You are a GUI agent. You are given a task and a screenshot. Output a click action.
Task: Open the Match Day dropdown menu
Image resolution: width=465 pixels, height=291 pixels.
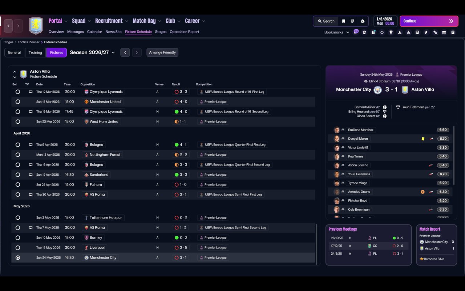pos(147,21)
